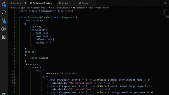Image resolution: width=169 pixels, height=95 pixels.
Task: Click line number 18 in the gutter
Action: pyautogui.click(x=13, y=64)
